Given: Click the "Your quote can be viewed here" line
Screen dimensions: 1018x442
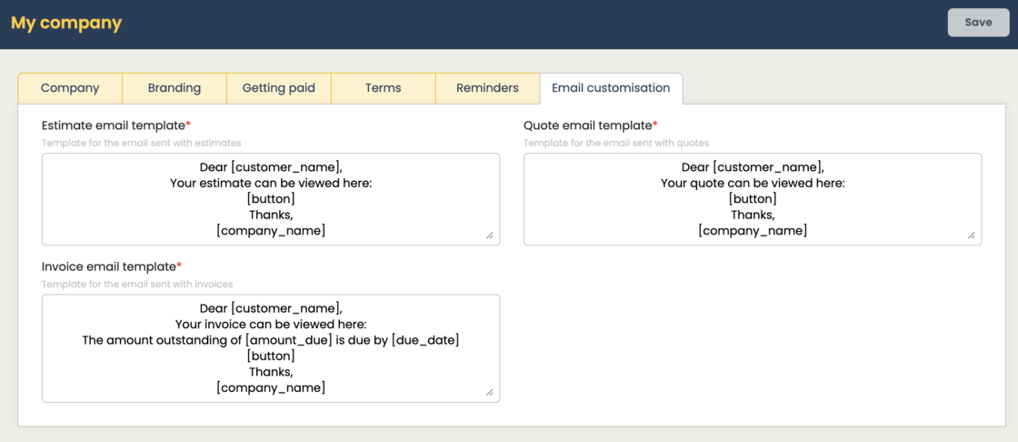Looking at the screenshot, I should coord(753,183).
